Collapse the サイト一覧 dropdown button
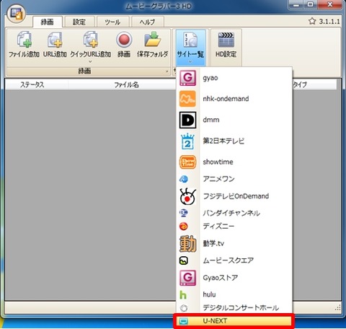346x329 pixels. click(190, 48)
